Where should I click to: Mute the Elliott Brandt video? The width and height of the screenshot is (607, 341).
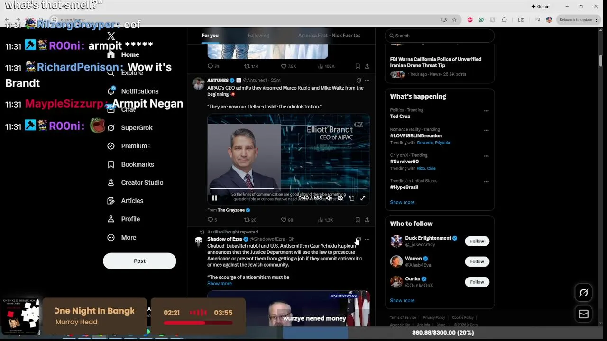click(329, 198)
